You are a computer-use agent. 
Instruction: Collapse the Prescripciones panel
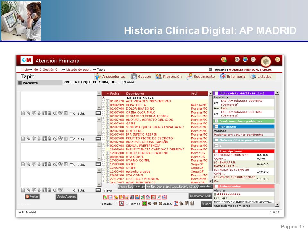click(x=216, y=151)
